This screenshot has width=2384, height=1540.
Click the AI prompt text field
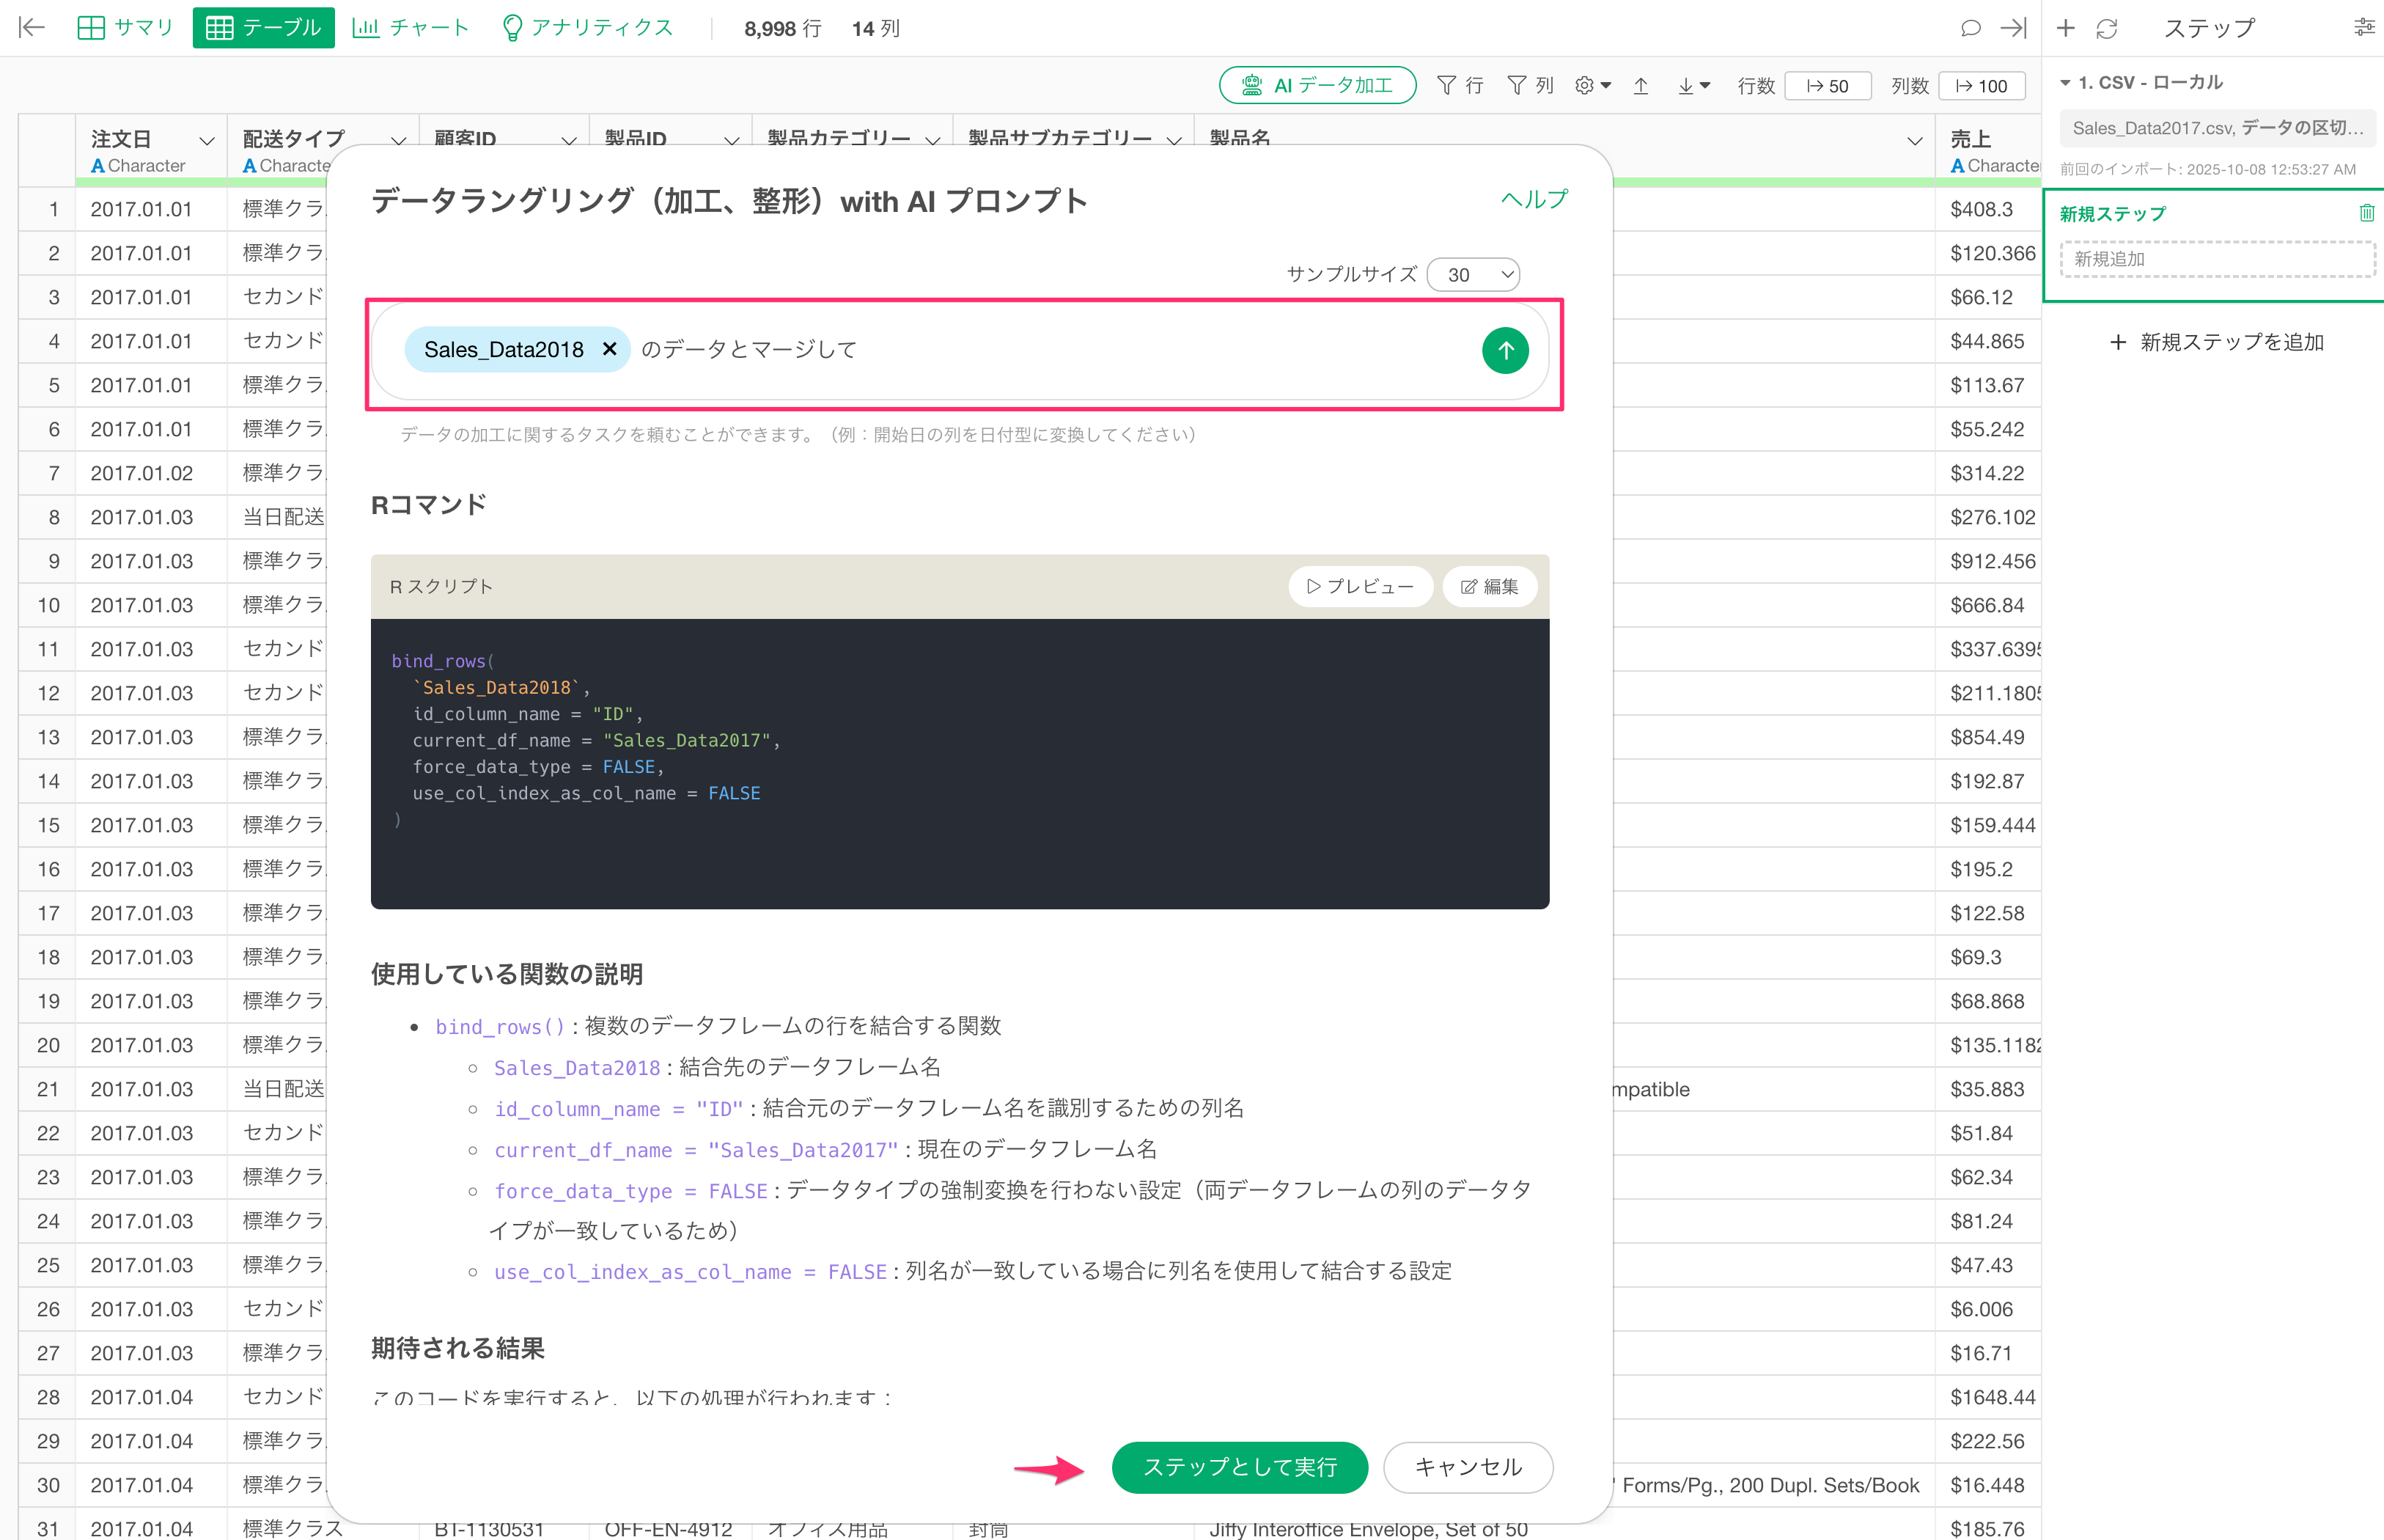[1100, 350]
